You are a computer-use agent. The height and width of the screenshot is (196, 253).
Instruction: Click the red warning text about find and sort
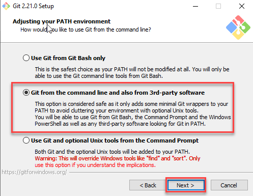118,161
